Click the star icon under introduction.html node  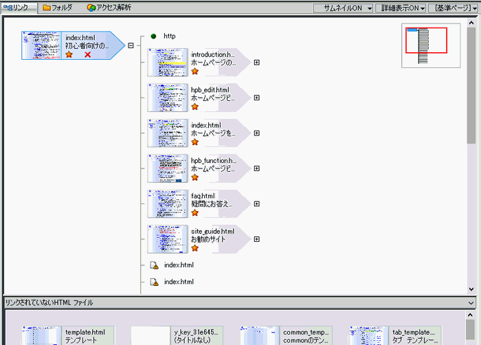pos(195,71)
